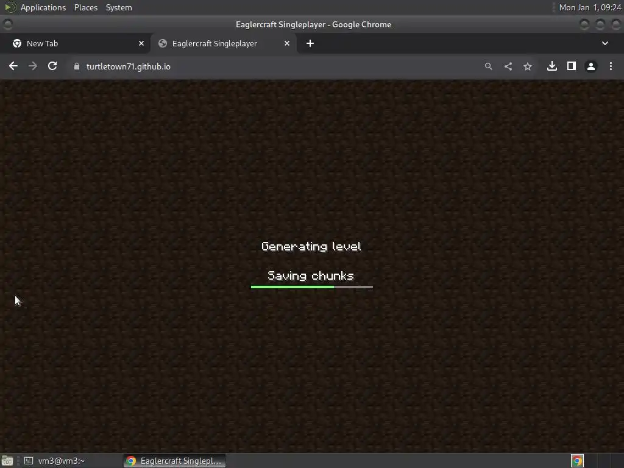This screenshot has width=624, height=468.
Task: View site security lock info
Action: click(77, 66)
